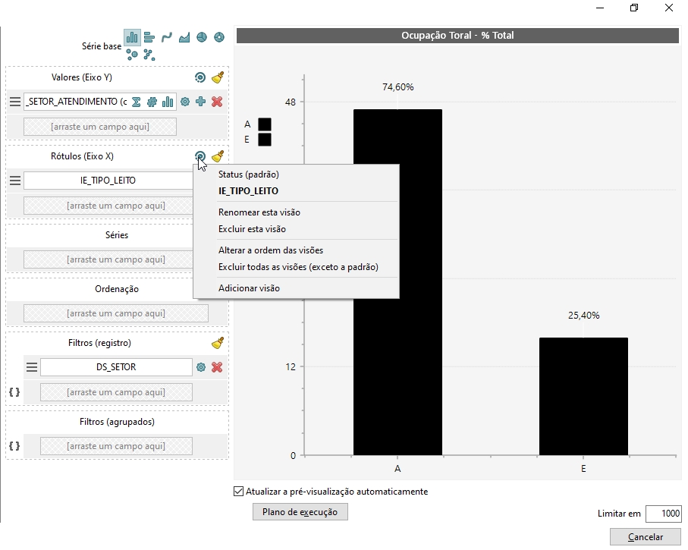Clear Valores (Eixo Y) with broom icon
Viewport: 688px width, 550px height.
(x=218, y=77)
